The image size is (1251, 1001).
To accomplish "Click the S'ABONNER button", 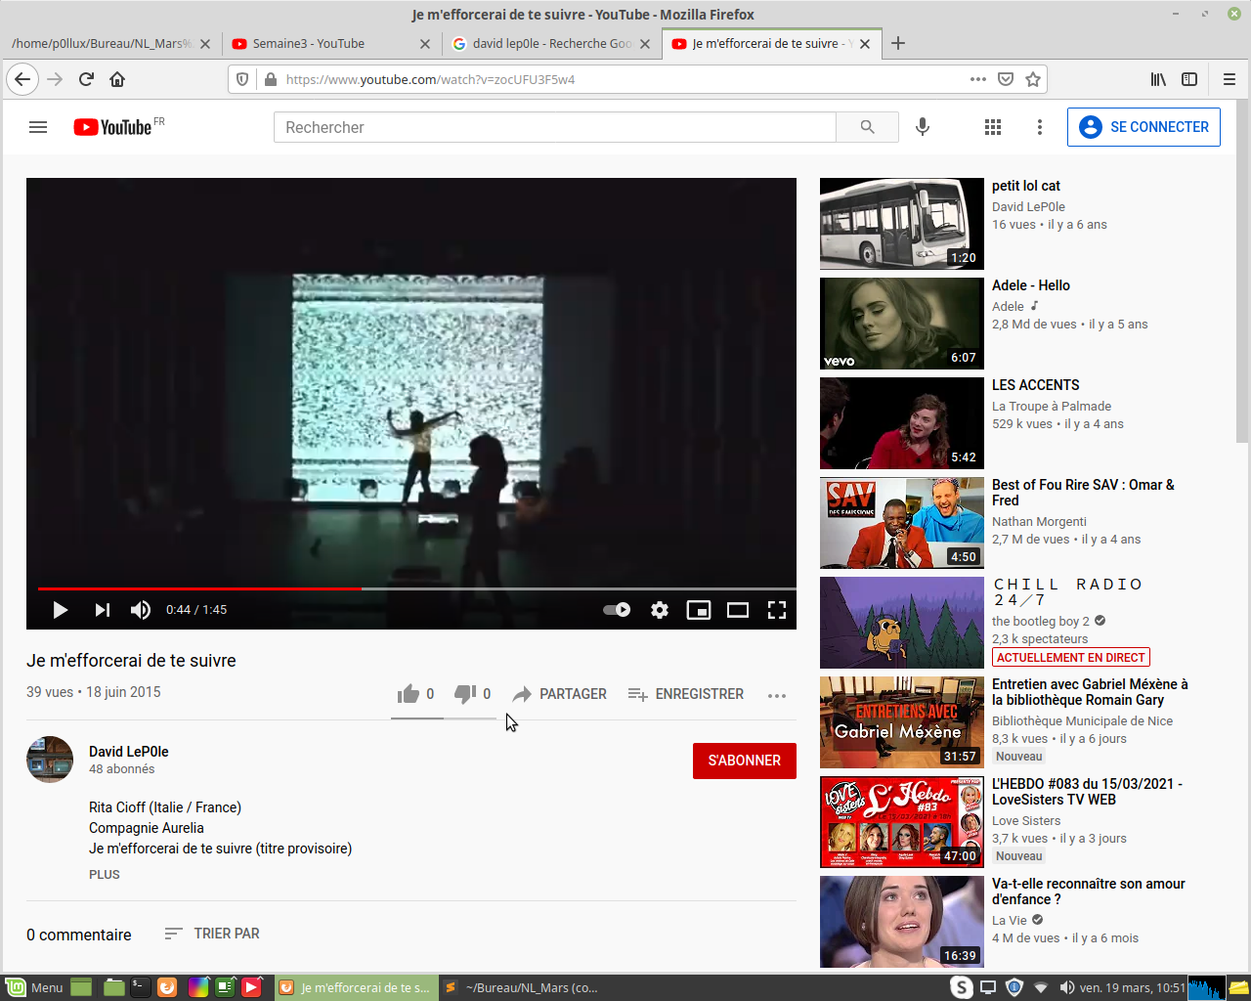I will click(744, 761).
